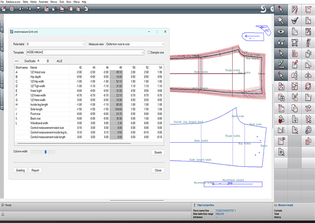Click the redo arrow in toolbar
This screenshot has height=223, width=315.
tap(29, 9)
